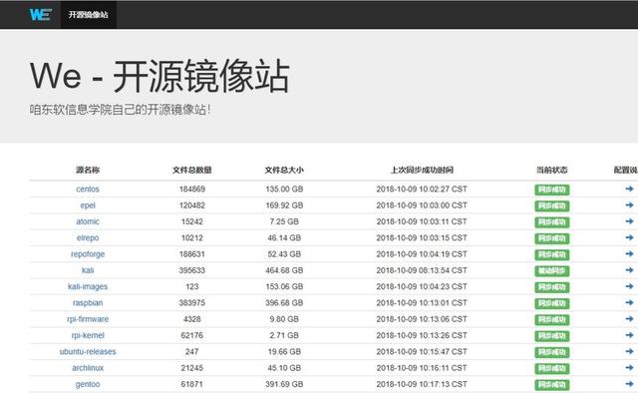638x393 pixels.
Task: Select the 464.68 GB size cell
Action: tap(284, 270)
